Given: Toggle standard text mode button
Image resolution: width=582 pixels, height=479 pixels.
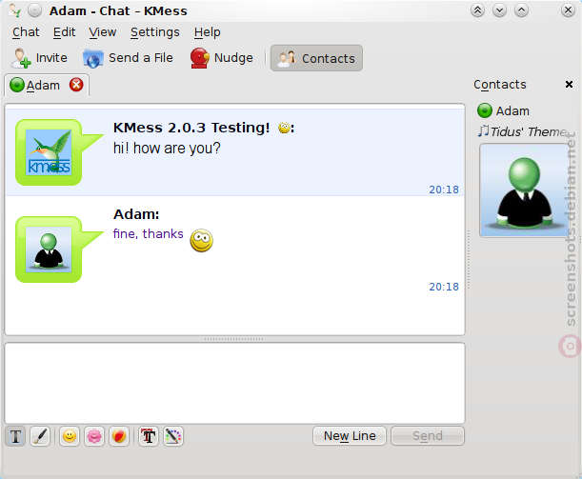Looking at the screenshot, I should [15, 436].
